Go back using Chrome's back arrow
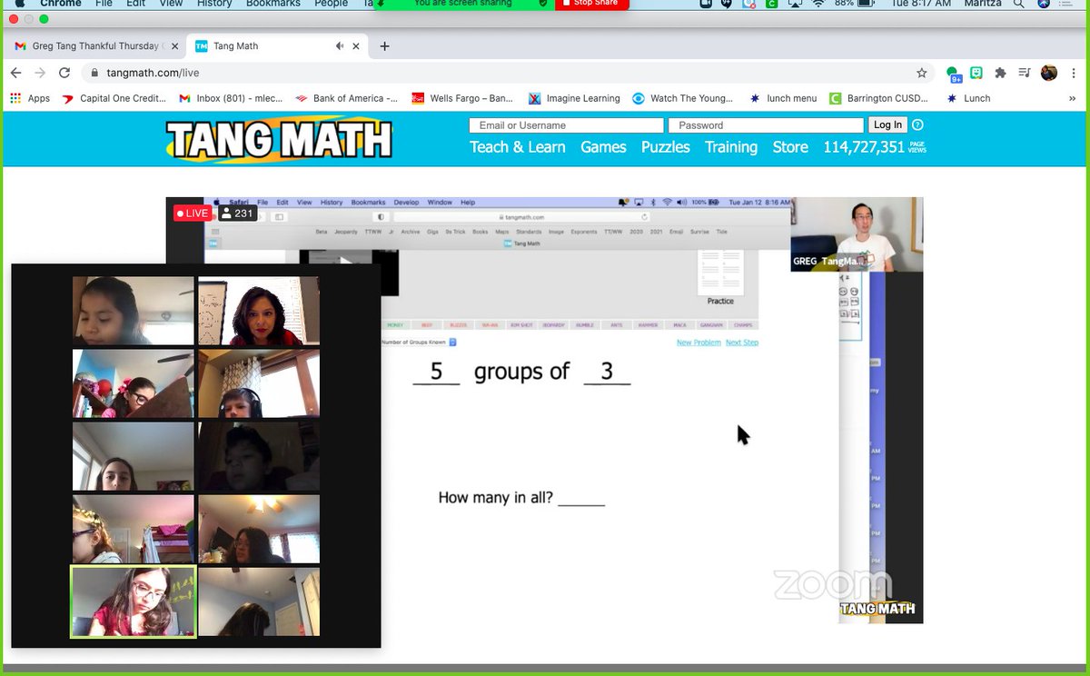Screen dimensions: 1090x676 (15, 73)
